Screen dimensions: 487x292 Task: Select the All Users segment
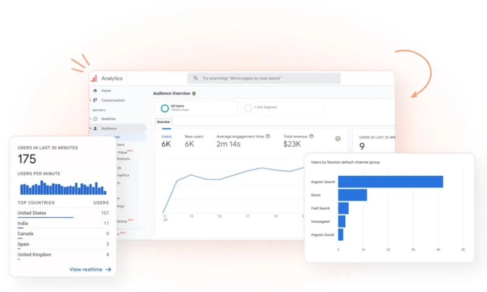point(196,108)
